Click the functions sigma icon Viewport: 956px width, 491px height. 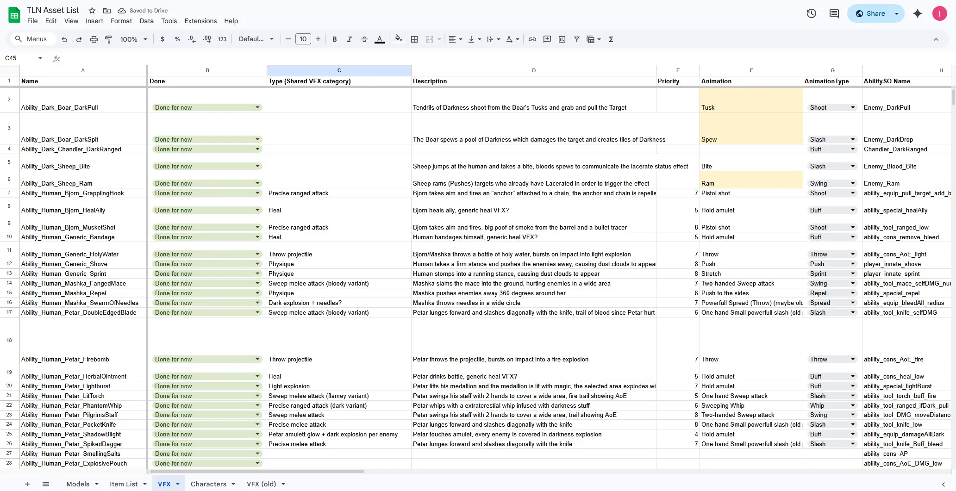click(x=611, y=39)
